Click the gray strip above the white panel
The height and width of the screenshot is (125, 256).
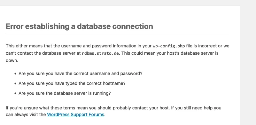[x=128, y=3]
